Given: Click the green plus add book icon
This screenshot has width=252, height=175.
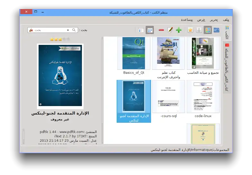Looking at the screenshot, I should point(179,30).
